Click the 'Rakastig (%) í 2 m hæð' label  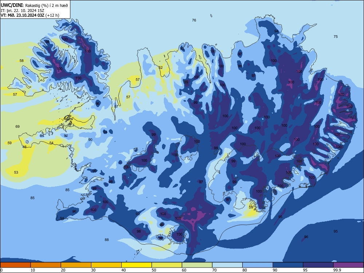pyautogui.click(x=47, y=5)
